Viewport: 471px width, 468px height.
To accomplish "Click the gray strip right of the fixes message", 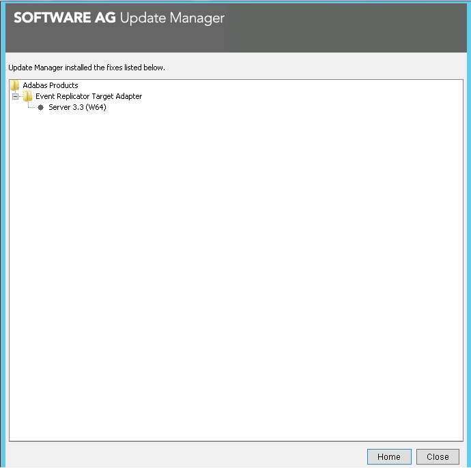I will point(314,68).
